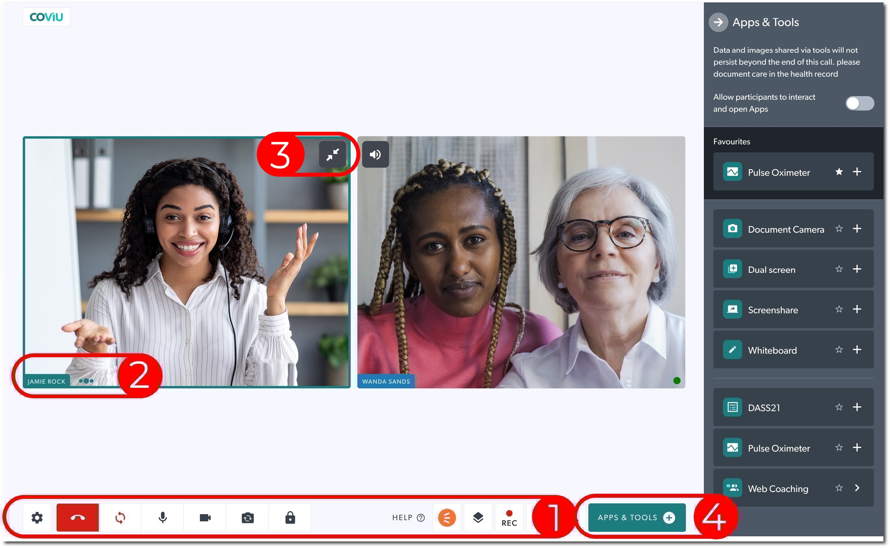The width and height of the screenshot is (890, 548).
Task: Click the Apps & Tools button
Action: [636, 517]
